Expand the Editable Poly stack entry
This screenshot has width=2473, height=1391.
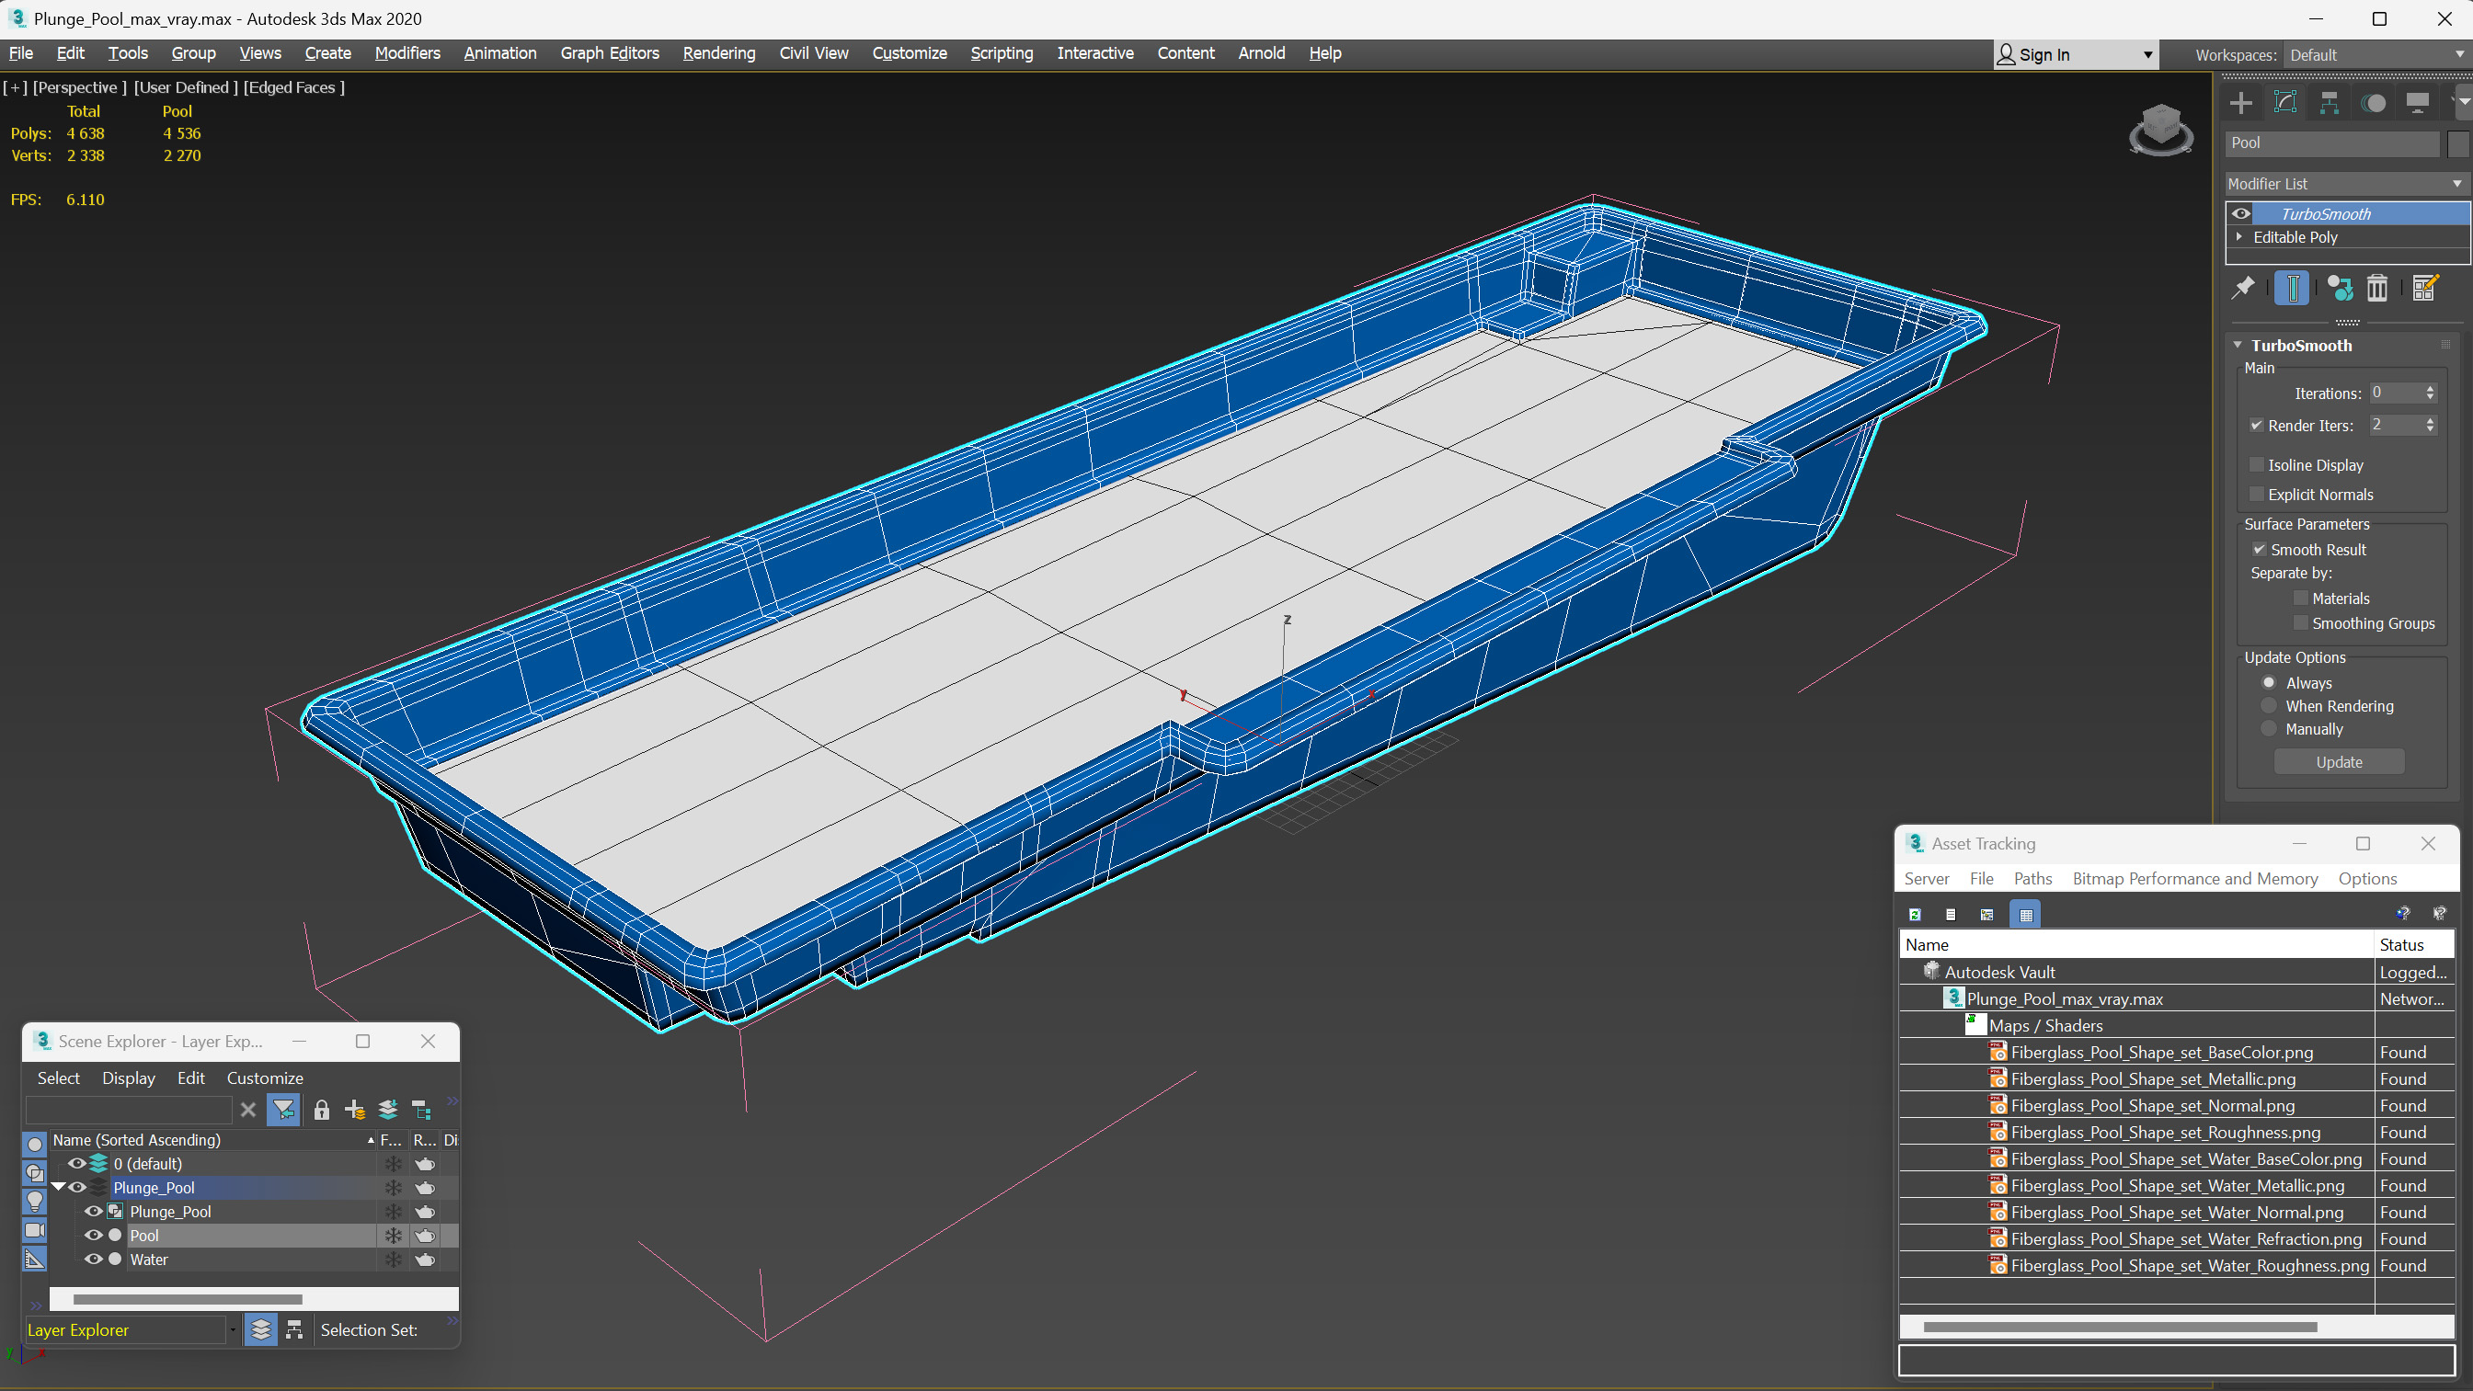pos(2239,237)
